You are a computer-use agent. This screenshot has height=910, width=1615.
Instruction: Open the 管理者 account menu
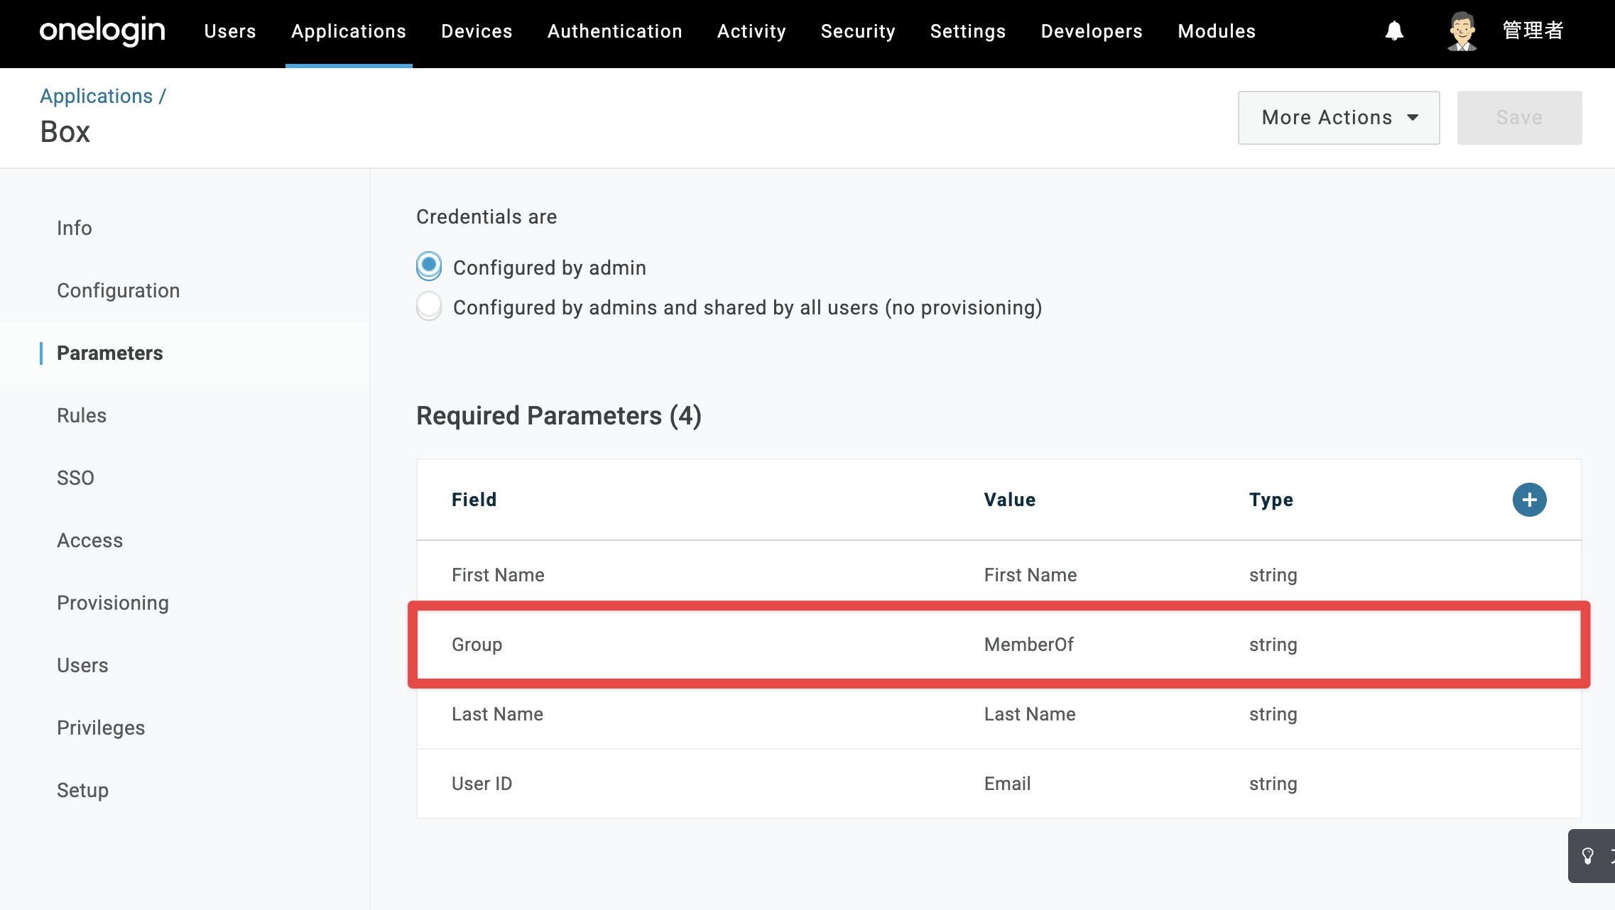1533,31
